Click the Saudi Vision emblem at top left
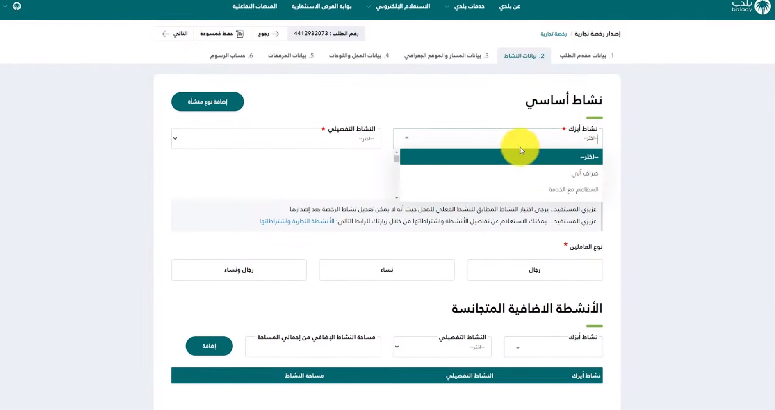 [x=16, y=7]
